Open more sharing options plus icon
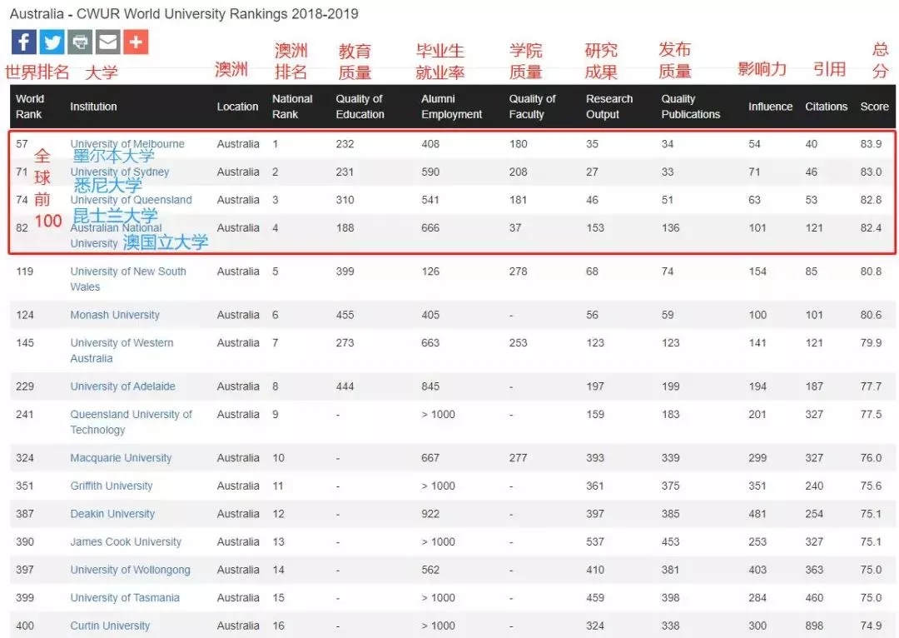This screenshot has height=638, width=899. (136, 42)
